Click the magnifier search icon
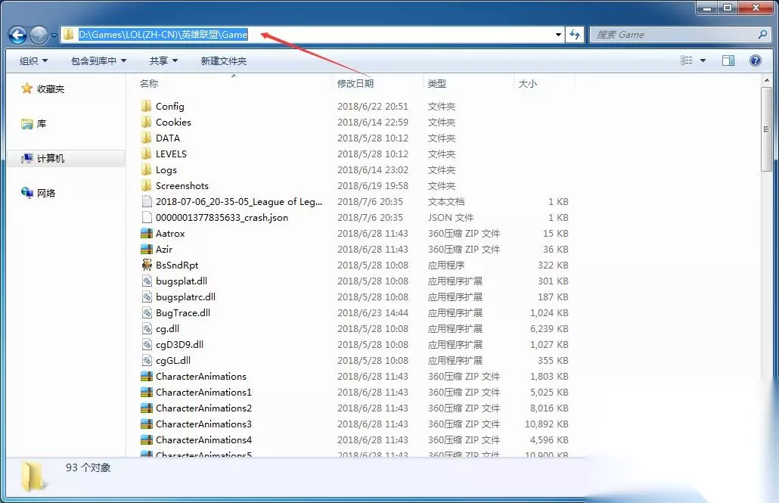The height and width of the screenshot is (503, 779). (x=762, y=34)
